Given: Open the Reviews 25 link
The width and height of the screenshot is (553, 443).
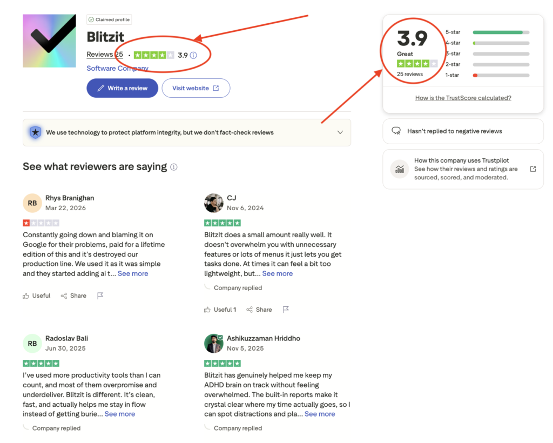Looking at the screenshot, I should (105, 55).
